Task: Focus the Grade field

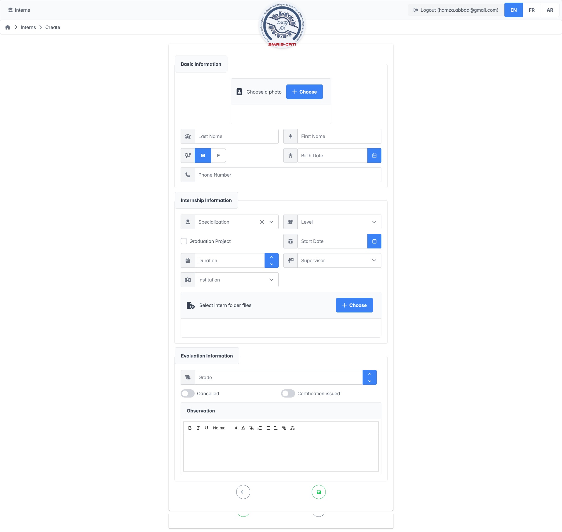Action: 279,377
